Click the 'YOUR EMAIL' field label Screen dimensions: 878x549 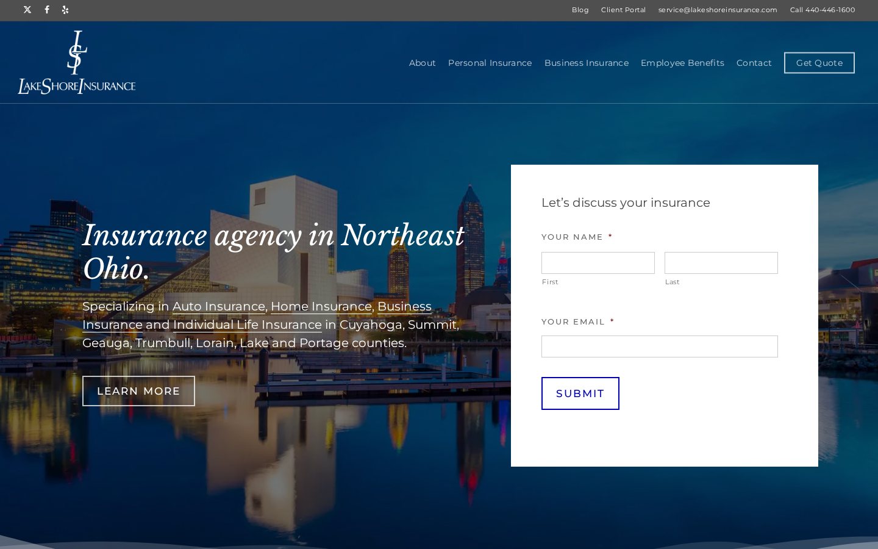tap(573, 322)
